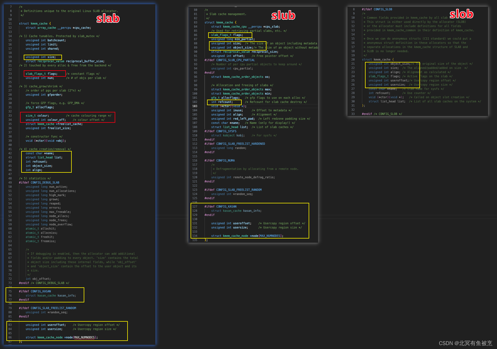497x349 pixels.
Task: Click 'unsigned long num_active;' line
Action: tap(47, 187)
